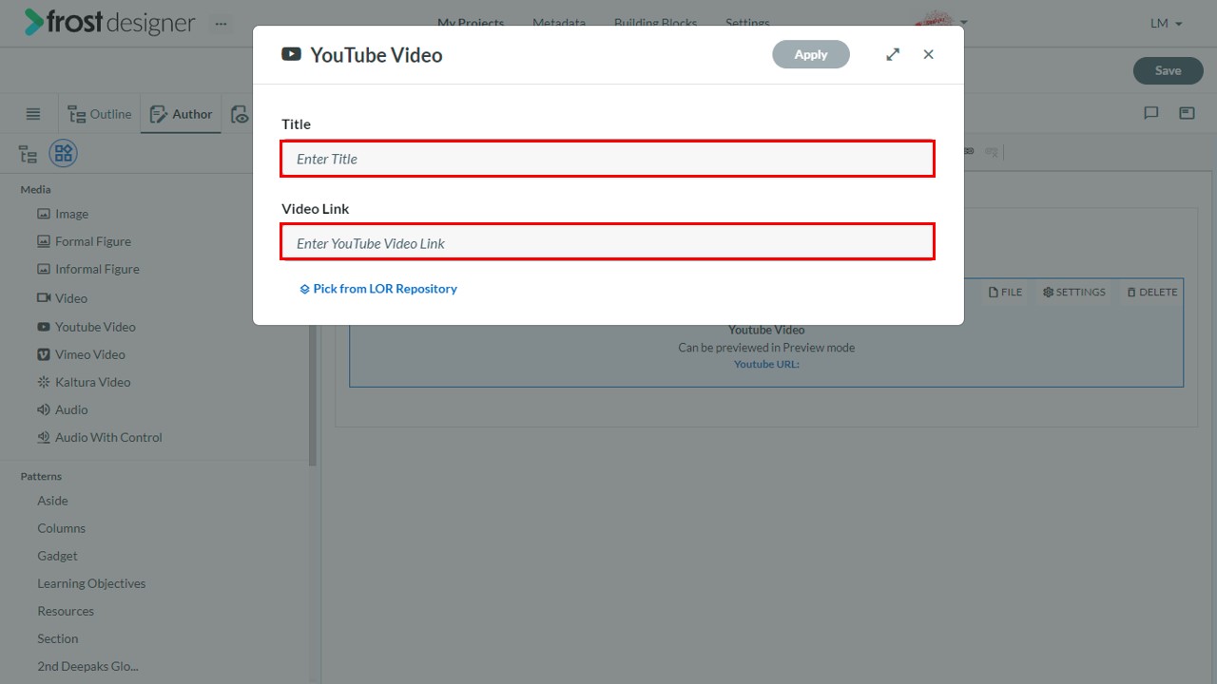Open the layout panel icon at top right
This screenshot has width=1217, height=684.
point(1187,113)
